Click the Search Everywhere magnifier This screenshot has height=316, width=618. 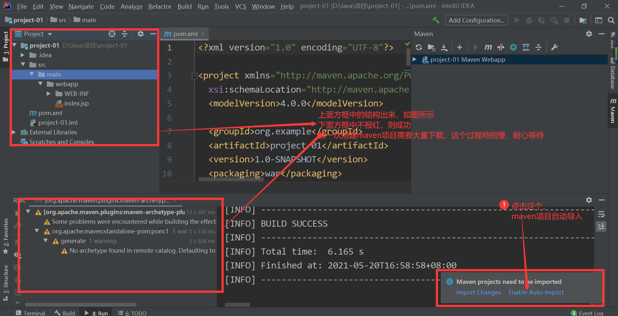coord(611,20)
